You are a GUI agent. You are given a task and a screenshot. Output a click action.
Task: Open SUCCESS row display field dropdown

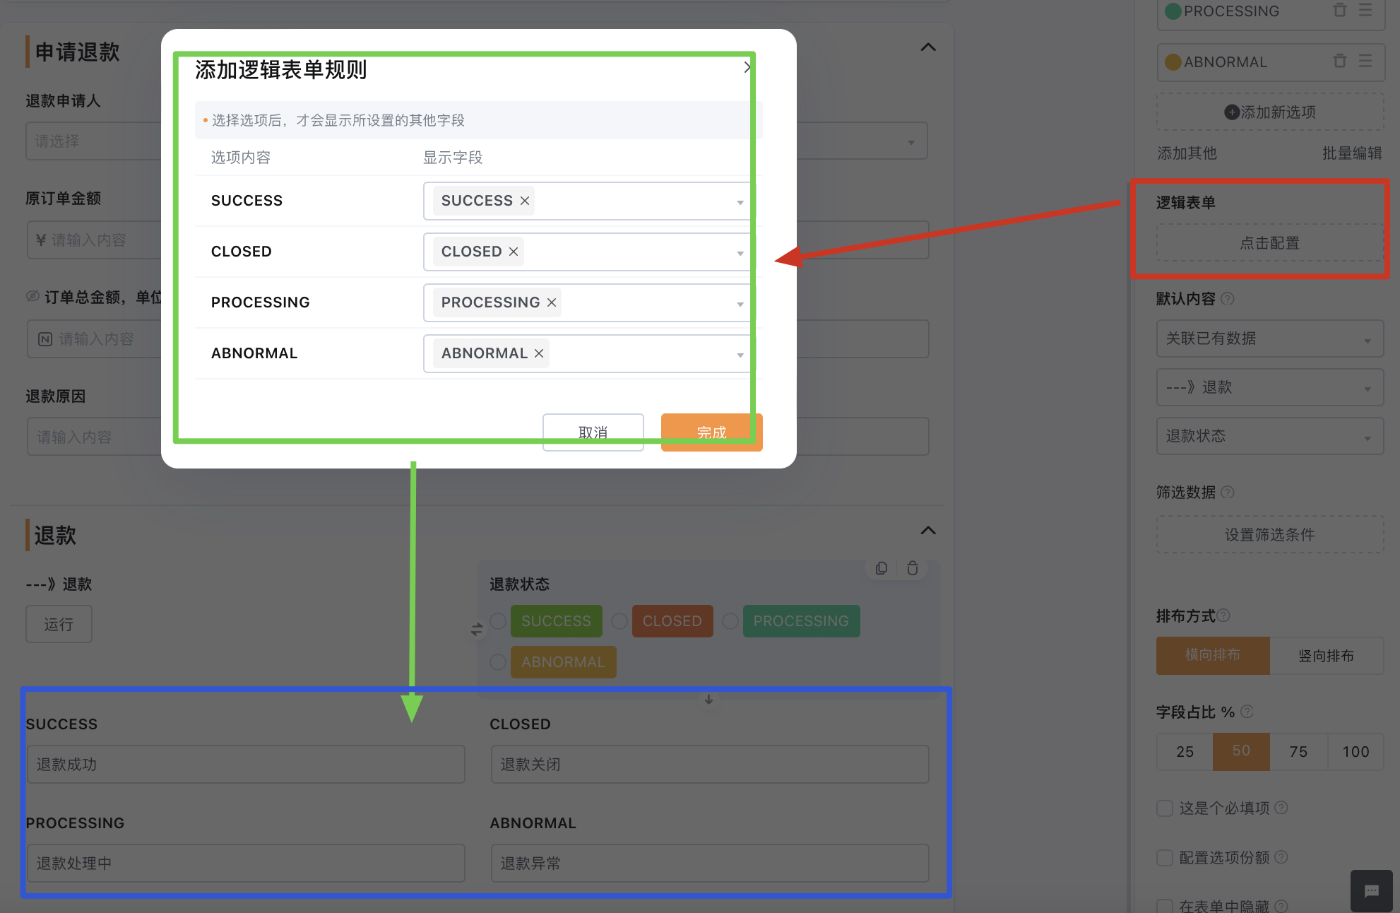point(740,202)
